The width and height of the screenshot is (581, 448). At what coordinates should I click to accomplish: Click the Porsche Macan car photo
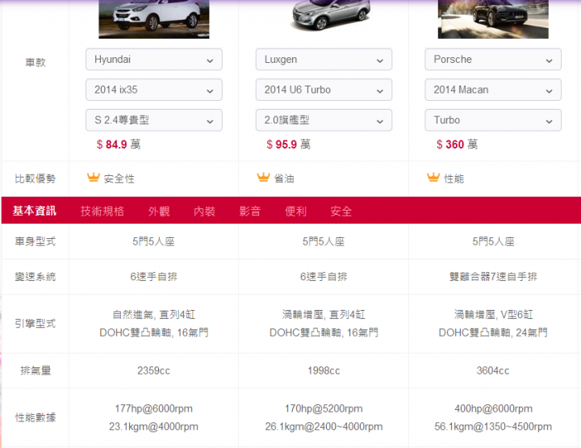click(493, 19)
